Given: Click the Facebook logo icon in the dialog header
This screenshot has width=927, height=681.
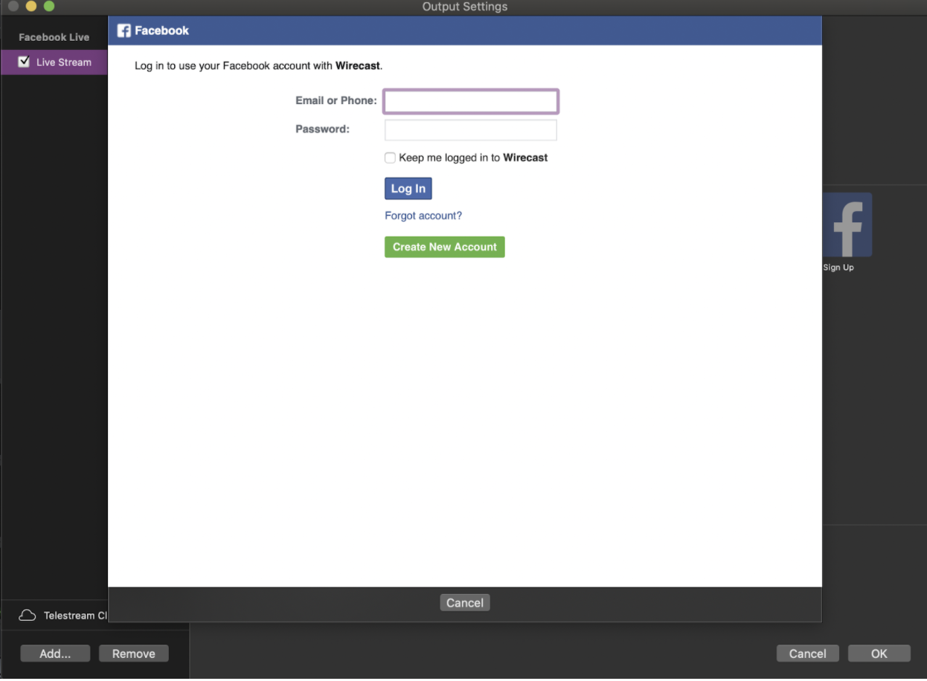Looking at the screenshot, I should (124, 30).
